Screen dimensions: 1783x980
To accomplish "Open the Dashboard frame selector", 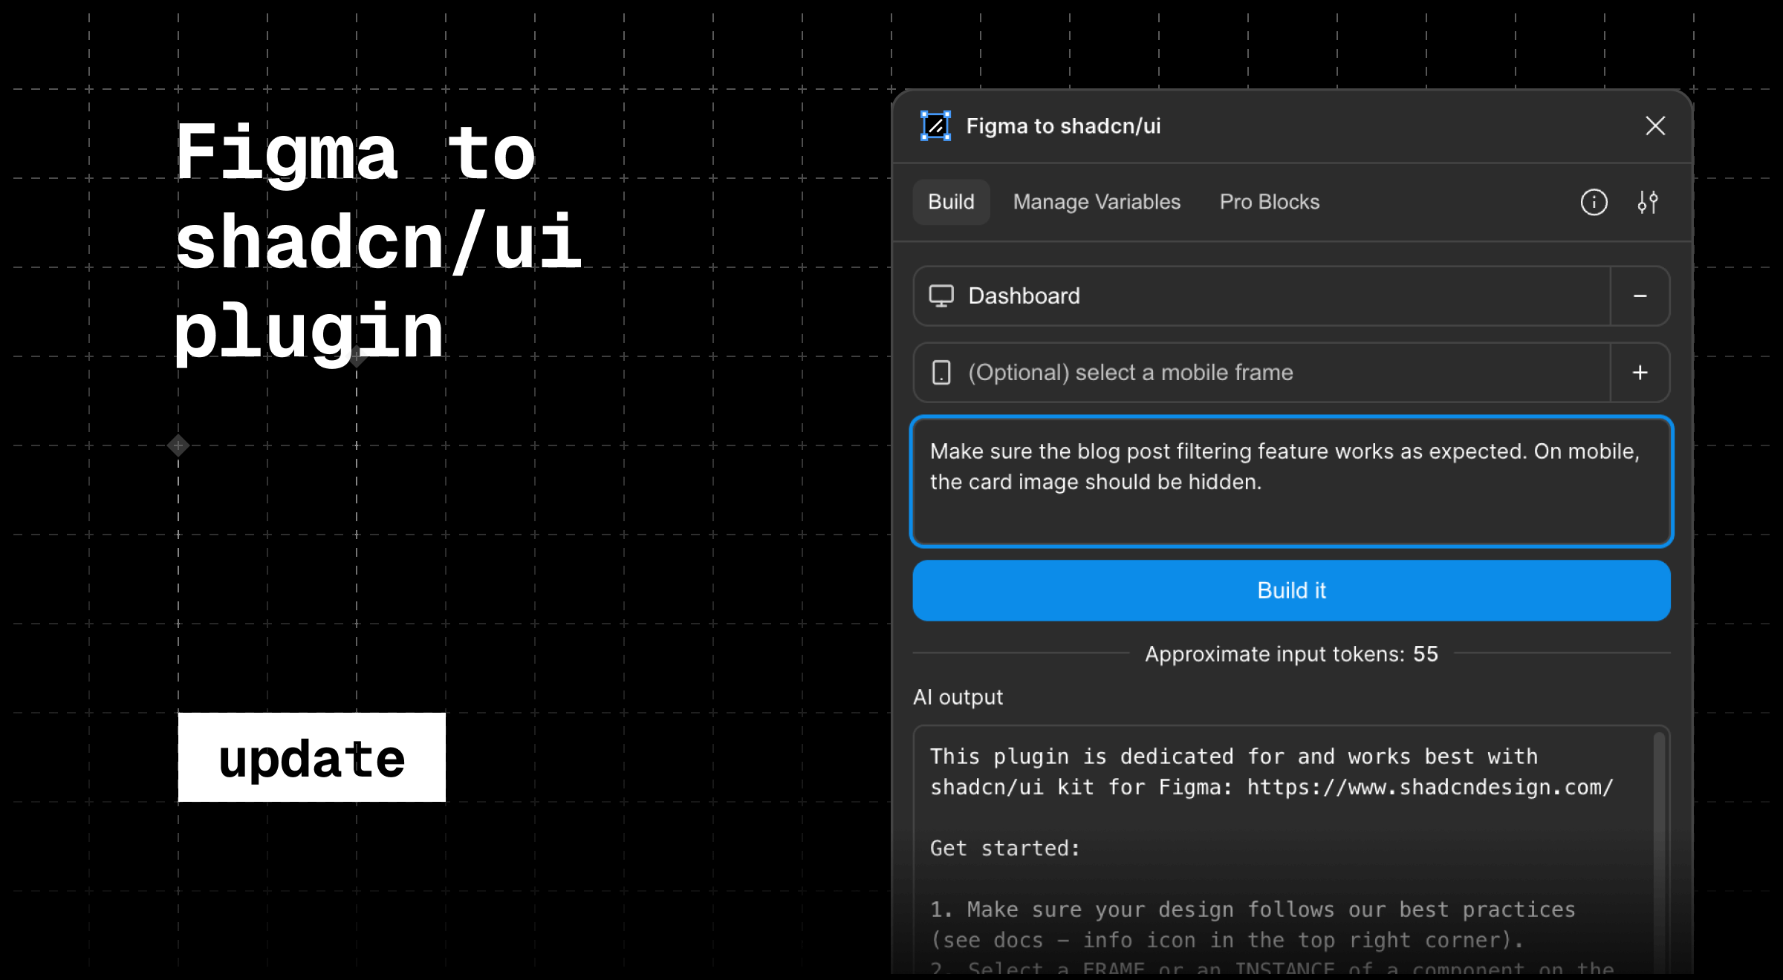I will (x=1263, y=296).
